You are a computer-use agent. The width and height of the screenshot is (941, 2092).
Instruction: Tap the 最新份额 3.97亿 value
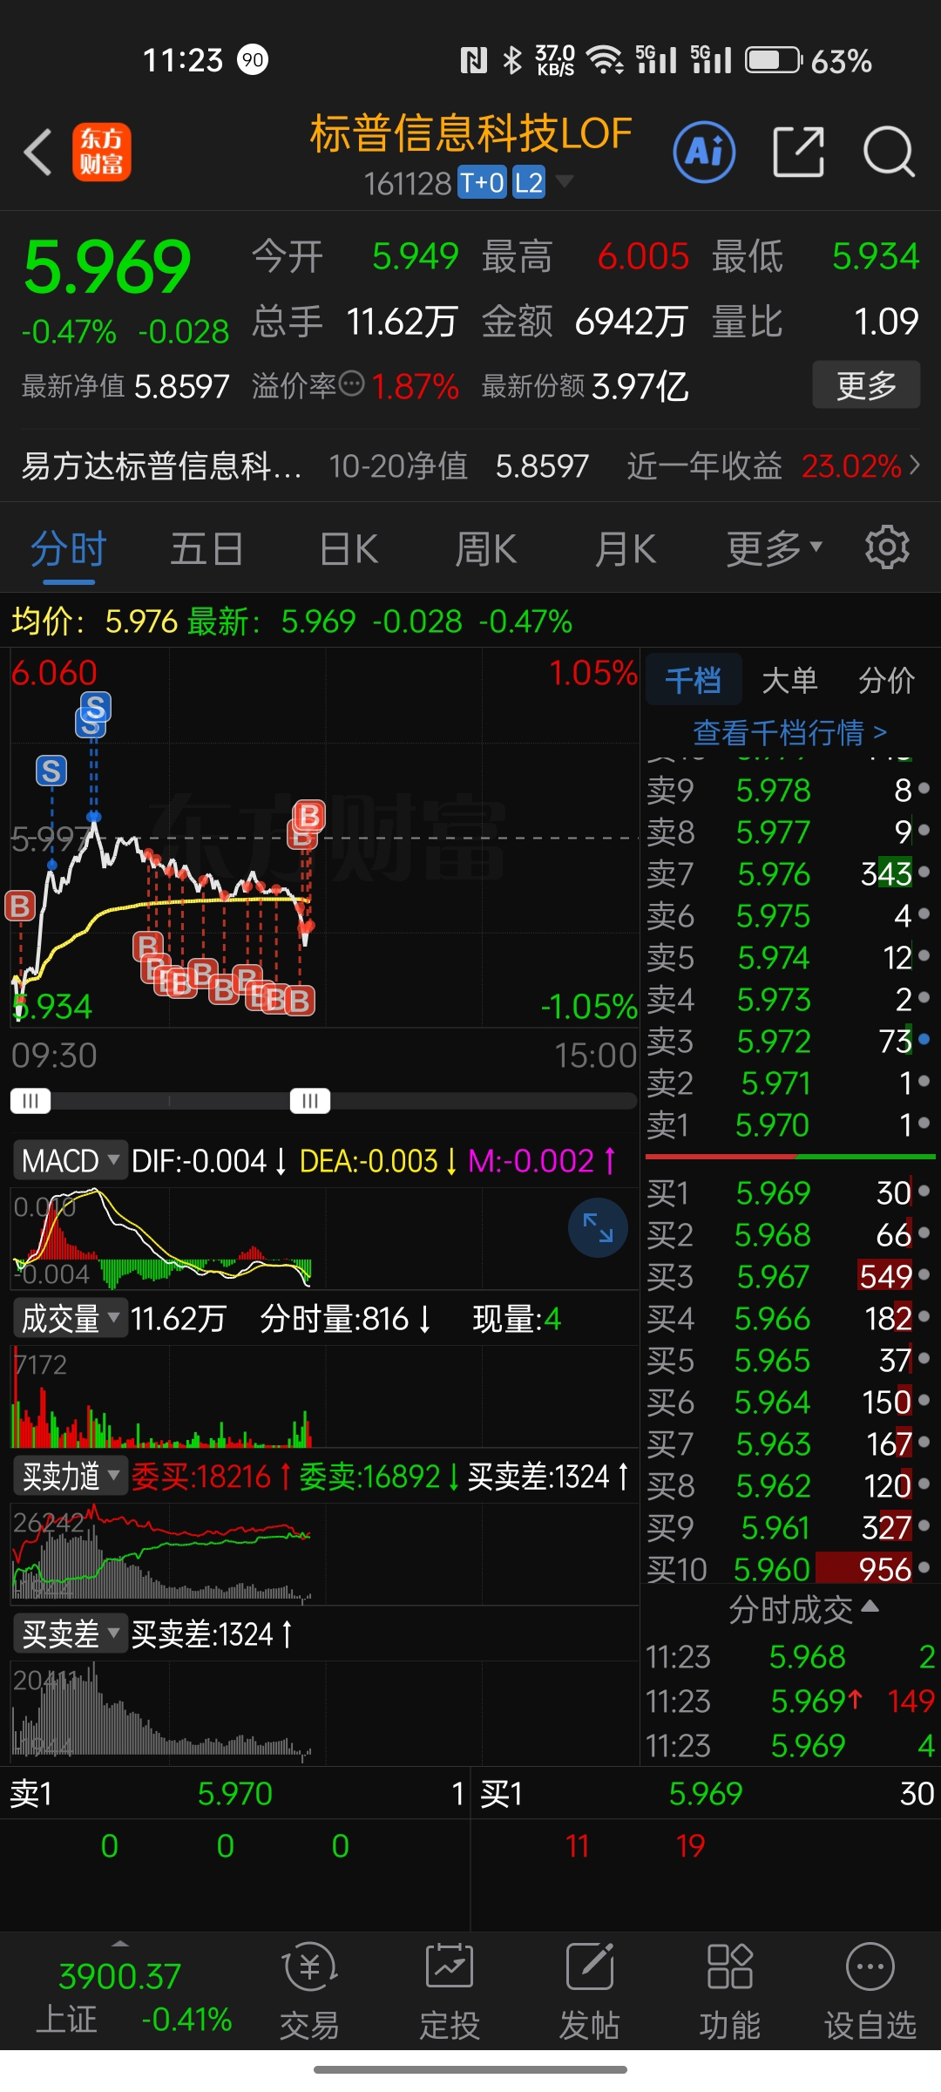(x=640, y=385)
